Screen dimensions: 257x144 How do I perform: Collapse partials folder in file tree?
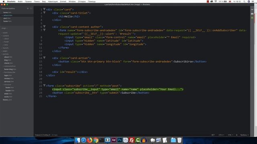(2, 54)
